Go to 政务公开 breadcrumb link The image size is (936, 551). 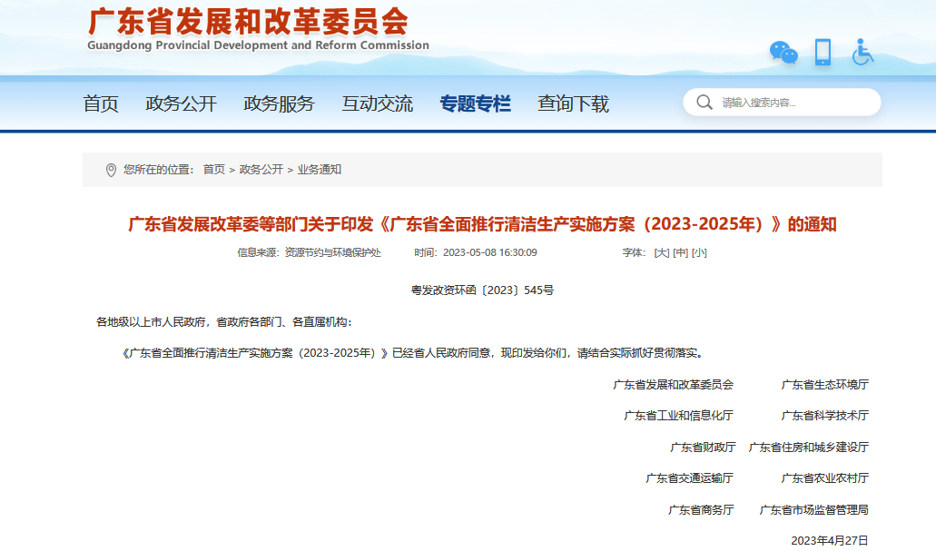(261, 170)
